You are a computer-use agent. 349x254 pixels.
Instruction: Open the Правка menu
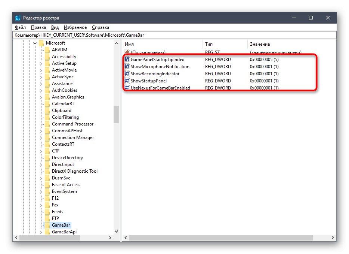click(x=38, y=27)
